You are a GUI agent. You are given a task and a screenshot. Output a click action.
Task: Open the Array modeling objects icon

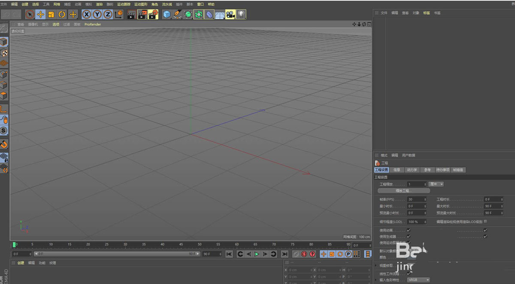[199, 14]
